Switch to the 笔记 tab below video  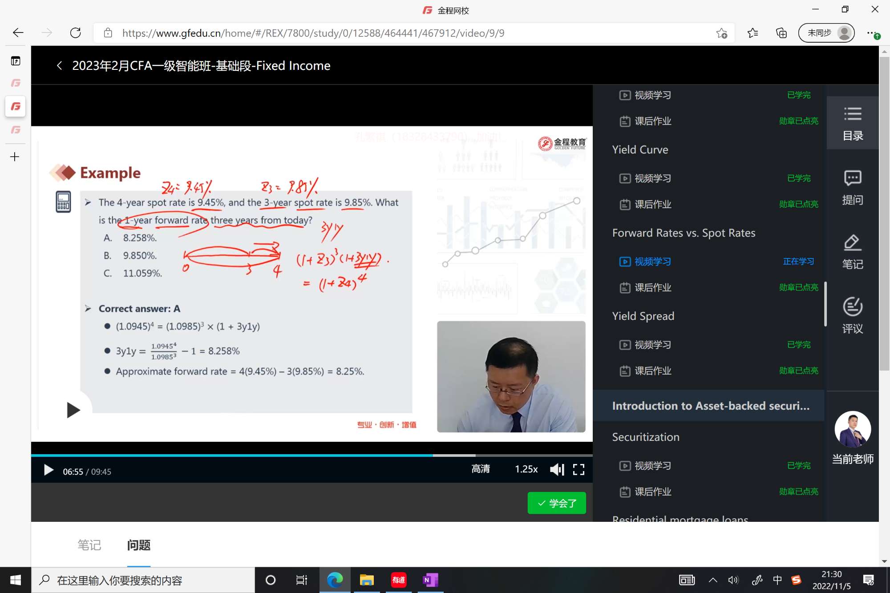pyautogui.click(x=89, y=545)
